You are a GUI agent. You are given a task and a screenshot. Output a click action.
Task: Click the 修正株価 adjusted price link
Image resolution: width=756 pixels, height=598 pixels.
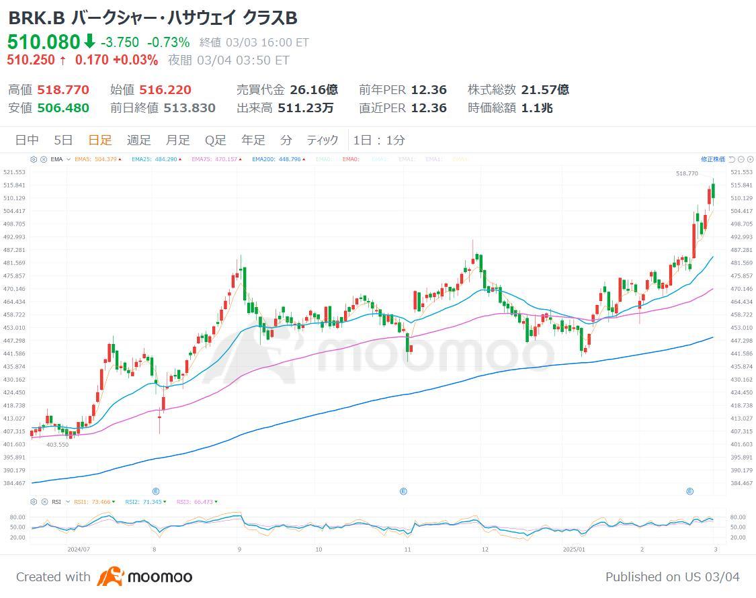pos(713,159)
